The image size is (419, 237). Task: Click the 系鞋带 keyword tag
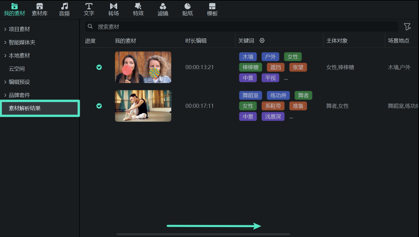pyautogui.click(x=273, y=106)
